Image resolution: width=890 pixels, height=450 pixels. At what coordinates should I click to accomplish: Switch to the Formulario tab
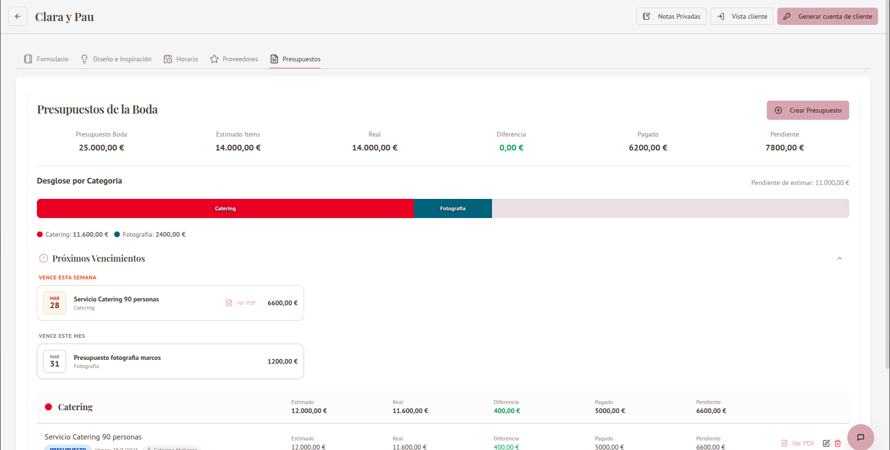(46, 59)
